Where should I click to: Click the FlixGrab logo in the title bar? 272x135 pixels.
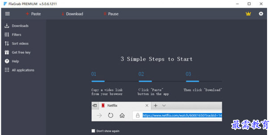click(5, 4)
